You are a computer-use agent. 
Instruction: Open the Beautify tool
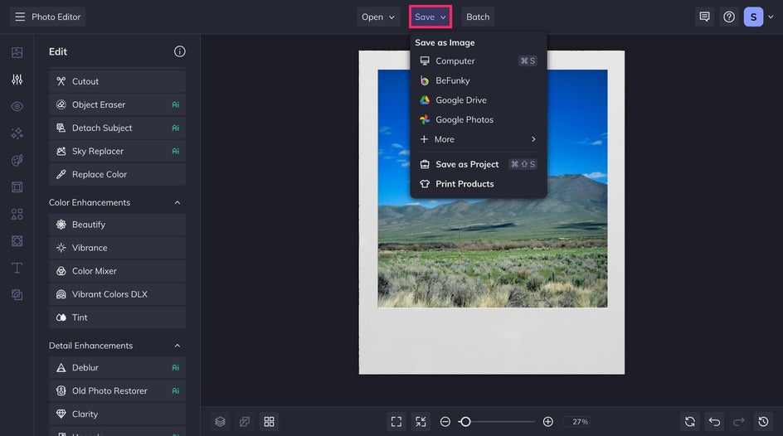pyautogui.click(x=117, y=225)
